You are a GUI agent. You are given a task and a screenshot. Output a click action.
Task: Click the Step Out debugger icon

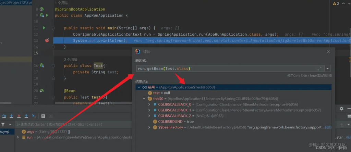(x=26, y=116)
